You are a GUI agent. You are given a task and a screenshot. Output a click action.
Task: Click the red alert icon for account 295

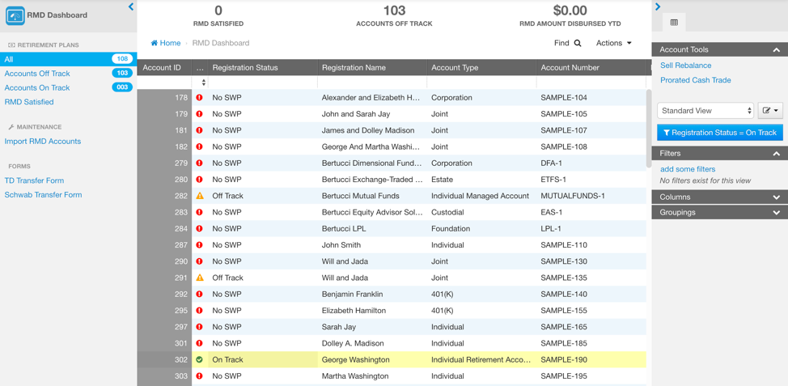coord(200,311)
